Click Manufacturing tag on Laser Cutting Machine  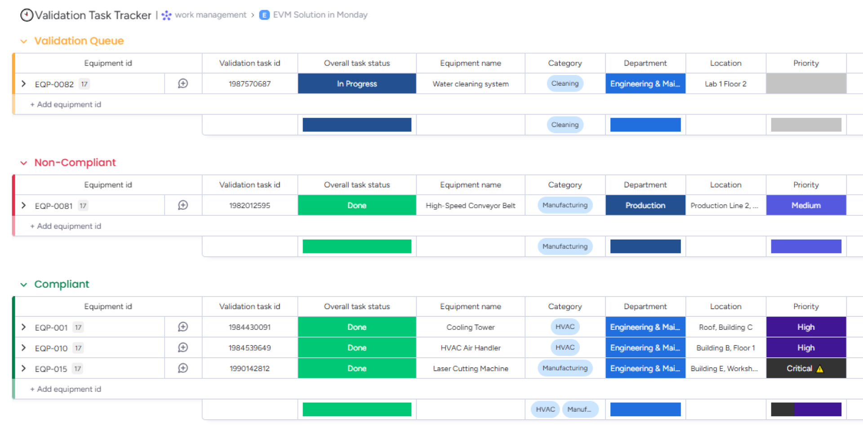(x=565, y=369)
